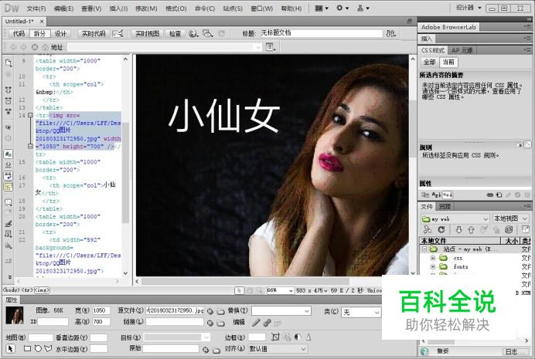Click the home icon in address bar
Viewport: 535px width, 359px height.
(x=45, y=47)
